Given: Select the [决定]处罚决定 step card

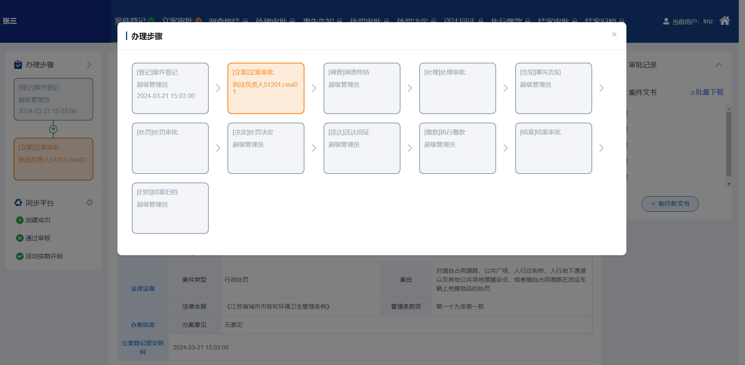Looking at the screenshot, I should click(x=266, y=148).
